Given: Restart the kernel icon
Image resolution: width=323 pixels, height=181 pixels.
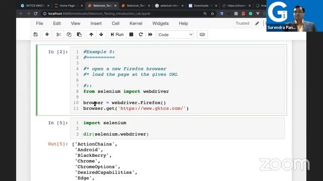Looking at the screenshot, I should [x=141, y=35].
